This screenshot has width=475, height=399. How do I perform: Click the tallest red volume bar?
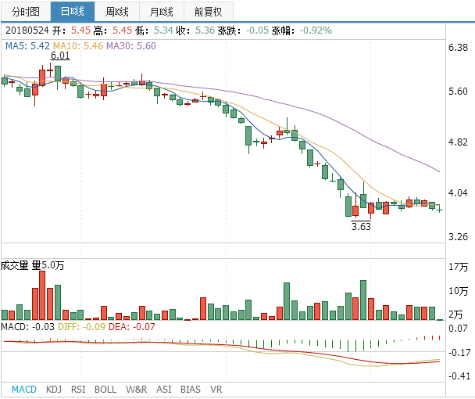42,295
